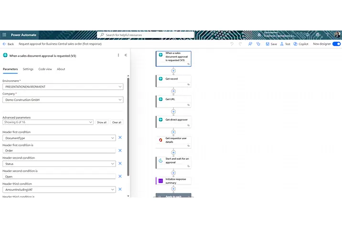The width and height of the screenshot is (342, 228).
Task: Add a step below the trigger card
Action: [x=173, y=71]
